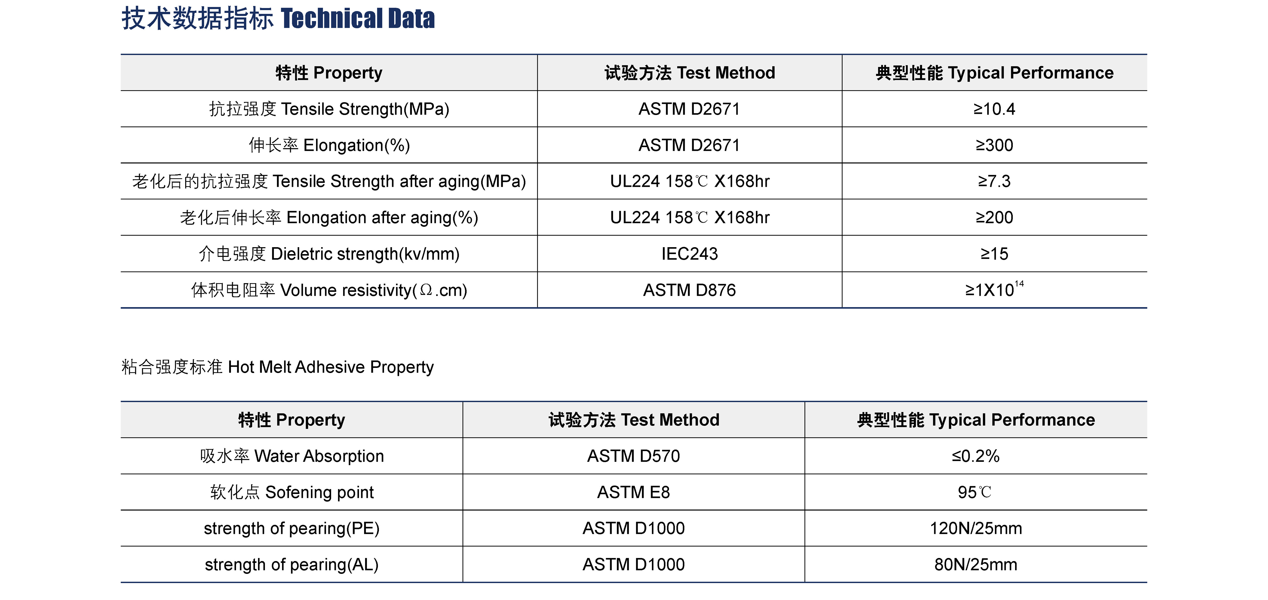This screenshot has width=1268, height=600.
Task: Select the Tensile Strength(MPa) property cell
Action: (x=329, y=109)
